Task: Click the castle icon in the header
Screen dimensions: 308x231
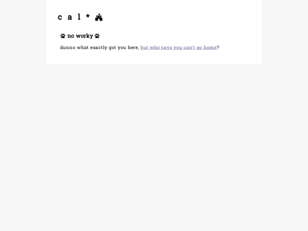Action: pyautogui.click(x=99, y=17)
